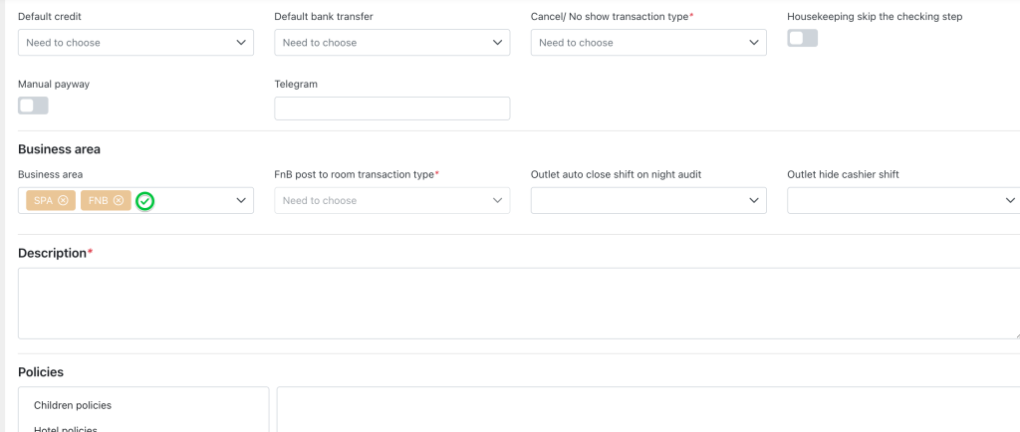
Task: Click the Telegram text field
Action: coord(391,108)
